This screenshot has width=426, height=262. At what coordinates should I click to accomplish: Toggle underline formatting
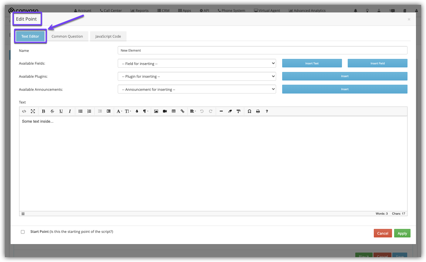point(61,111)
